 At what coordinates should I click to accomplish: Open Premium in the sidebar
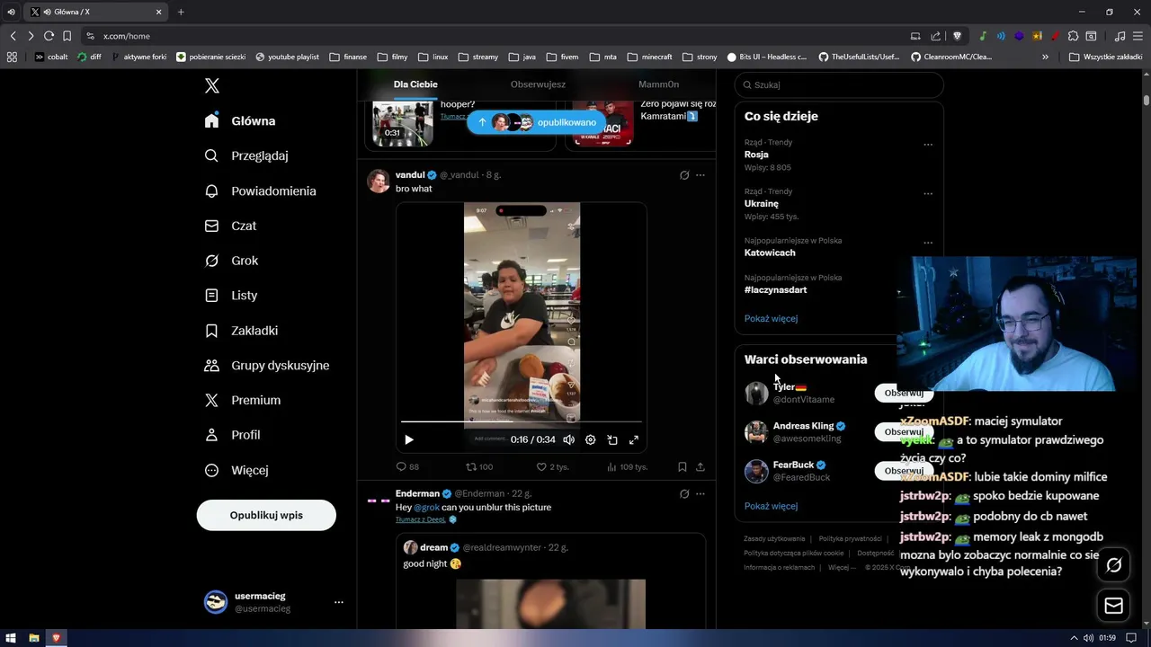(x=242, y=400)
